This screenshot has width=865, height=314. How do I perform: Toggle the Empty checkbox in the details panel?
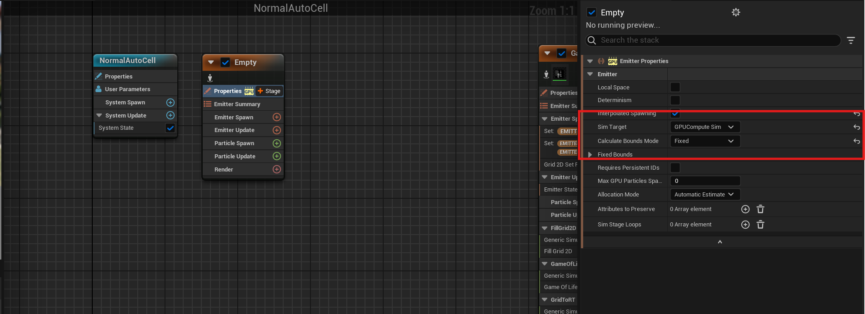pyautogui.click(x=592, y=13)
